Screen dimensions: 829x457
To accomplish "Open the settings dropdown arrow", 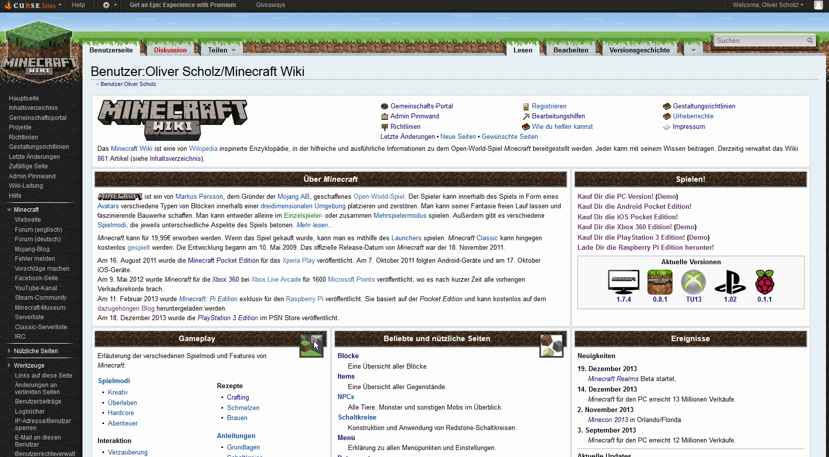I will [x=115, y=5].
